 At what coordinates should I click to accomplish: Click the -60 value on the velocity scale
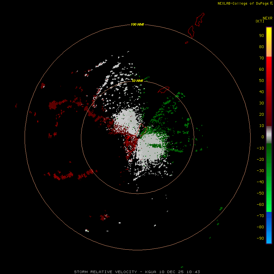click(x=260, y=205)
